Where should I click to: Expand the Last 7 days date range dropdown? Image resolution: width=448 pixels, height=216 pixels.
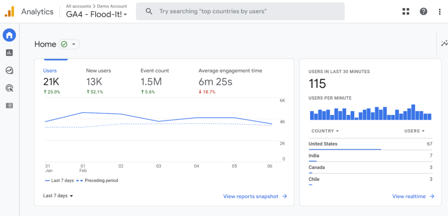(x=58, y=196)
